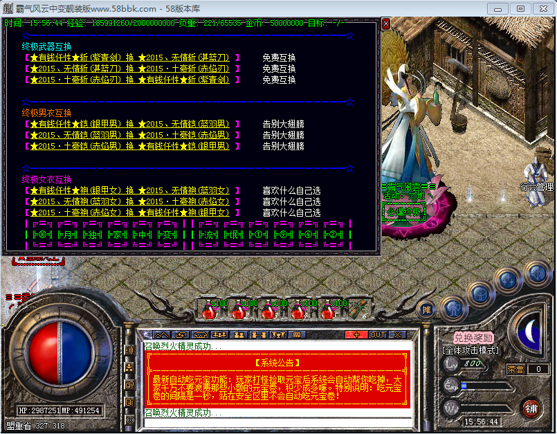Click the 中 framed button in dialog
This screenshot has height=434, width=557.
(142, 234)
